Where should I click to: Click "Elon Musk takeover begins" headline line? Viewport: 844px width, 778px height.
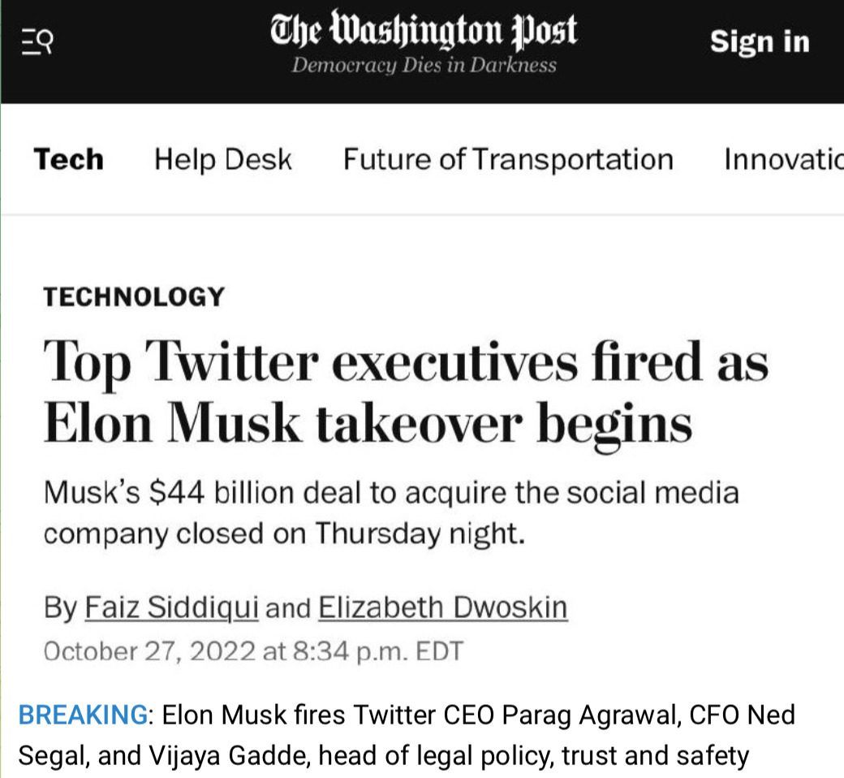tap(368, 426)
